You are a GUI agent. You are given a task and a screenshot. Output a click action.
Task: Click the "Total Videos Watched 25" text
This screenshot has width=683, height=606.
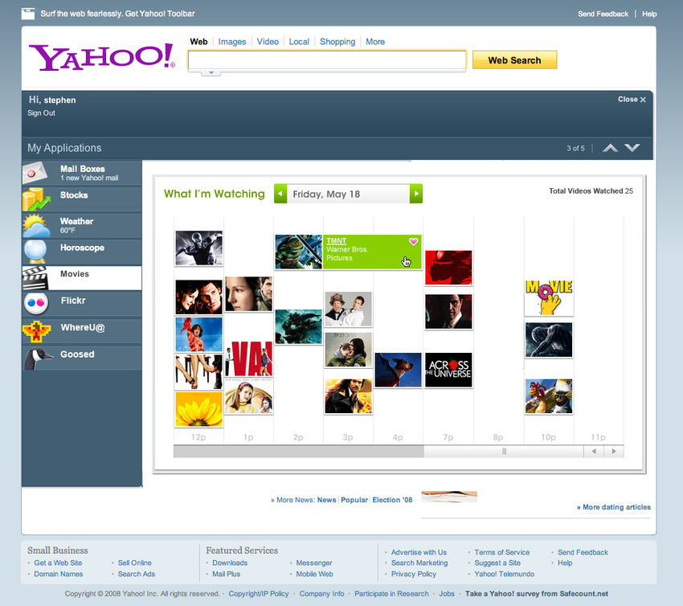[x=591, y=190]
